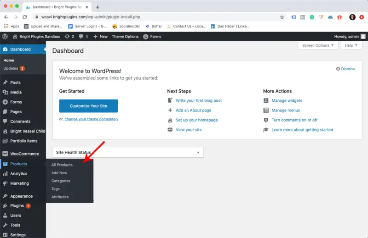
Task: Click the Analytics bar chart icon
Action: (x=5, y=174)
